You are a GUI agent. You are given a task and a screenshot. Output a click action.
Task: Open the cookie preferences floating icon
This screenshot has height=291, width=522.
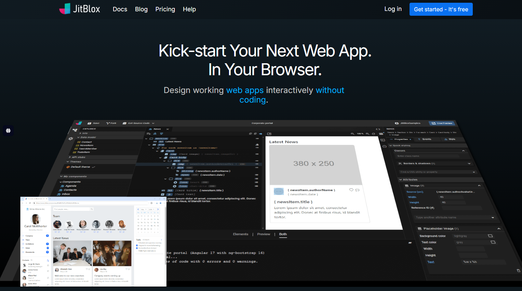[x=8, y=131]
